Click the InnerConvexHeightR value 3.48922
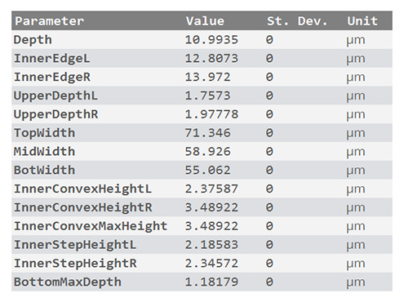Image resolution: width=404 pixels, height=302 pixels. 211,207
